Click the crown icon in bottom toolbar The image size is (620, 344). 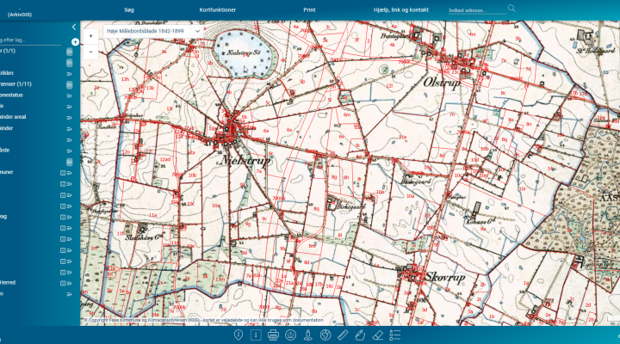click(291, 335)
